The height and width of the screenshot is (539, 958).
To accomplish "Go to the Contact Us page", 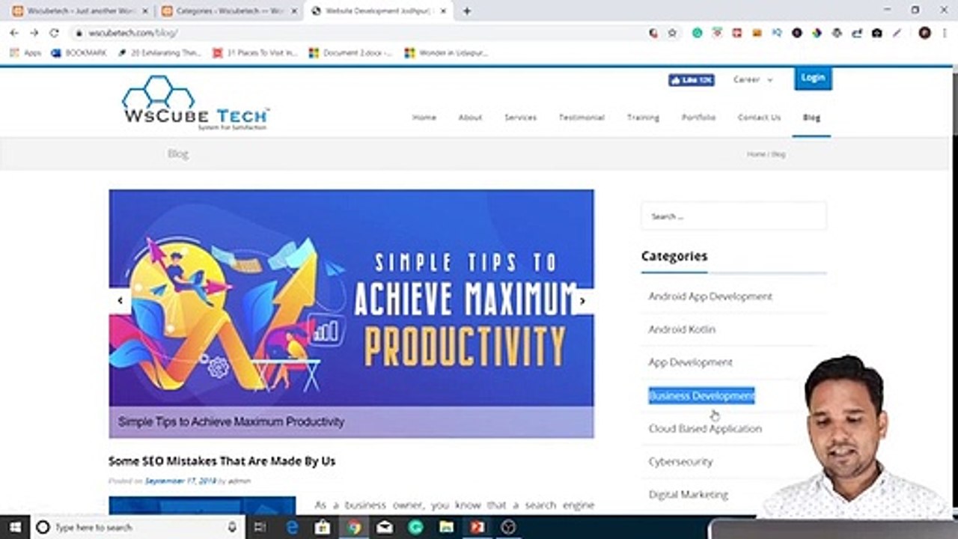I will (x=759, y=118).
